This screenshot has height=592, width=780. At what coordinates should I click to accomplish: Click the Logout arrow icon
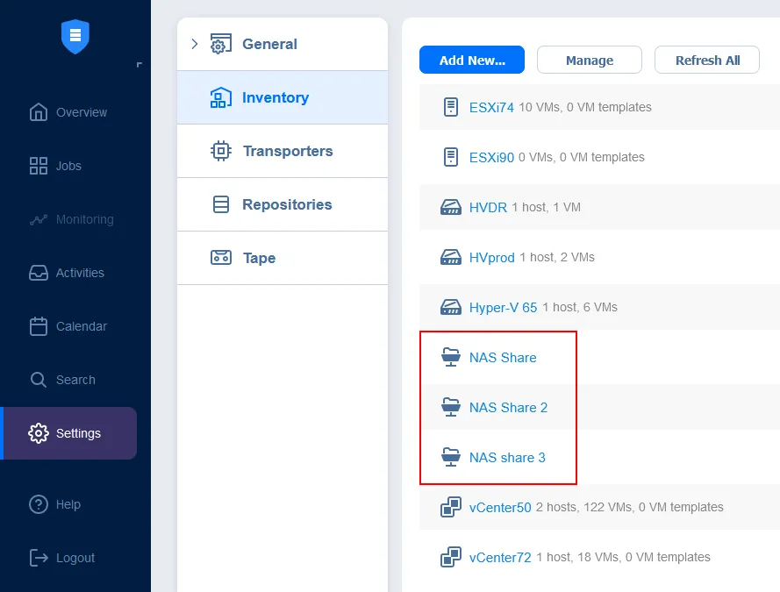tap(39, 558)
